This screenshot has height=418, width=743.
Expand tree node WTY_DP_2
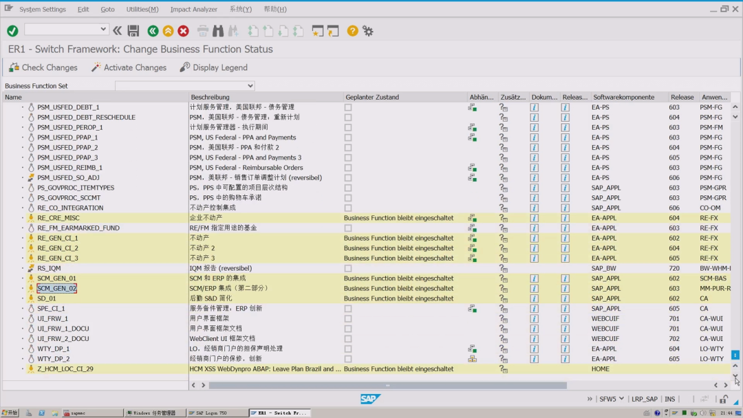tap(22, 359)
